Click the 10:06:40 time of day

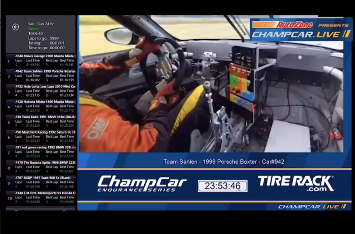35,34
